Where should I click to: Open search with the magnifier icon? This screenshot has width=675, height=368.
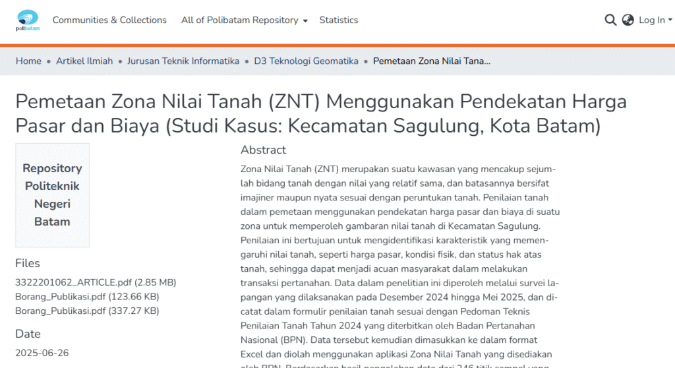(610, 20)
